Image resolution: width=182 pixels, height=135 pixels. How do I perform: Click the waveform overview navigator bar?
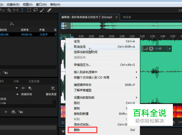coord(121,26)
